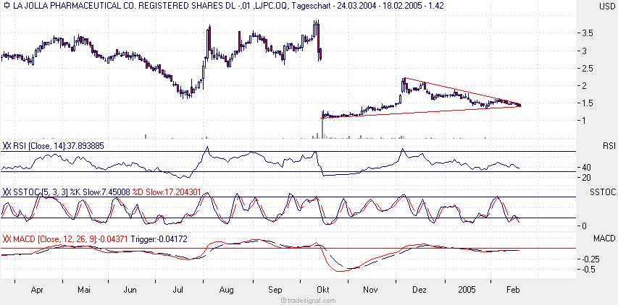618x305 pixels.
Task: Select the Trigger:-0.04172 value
Action: click(x=159, y=239)
